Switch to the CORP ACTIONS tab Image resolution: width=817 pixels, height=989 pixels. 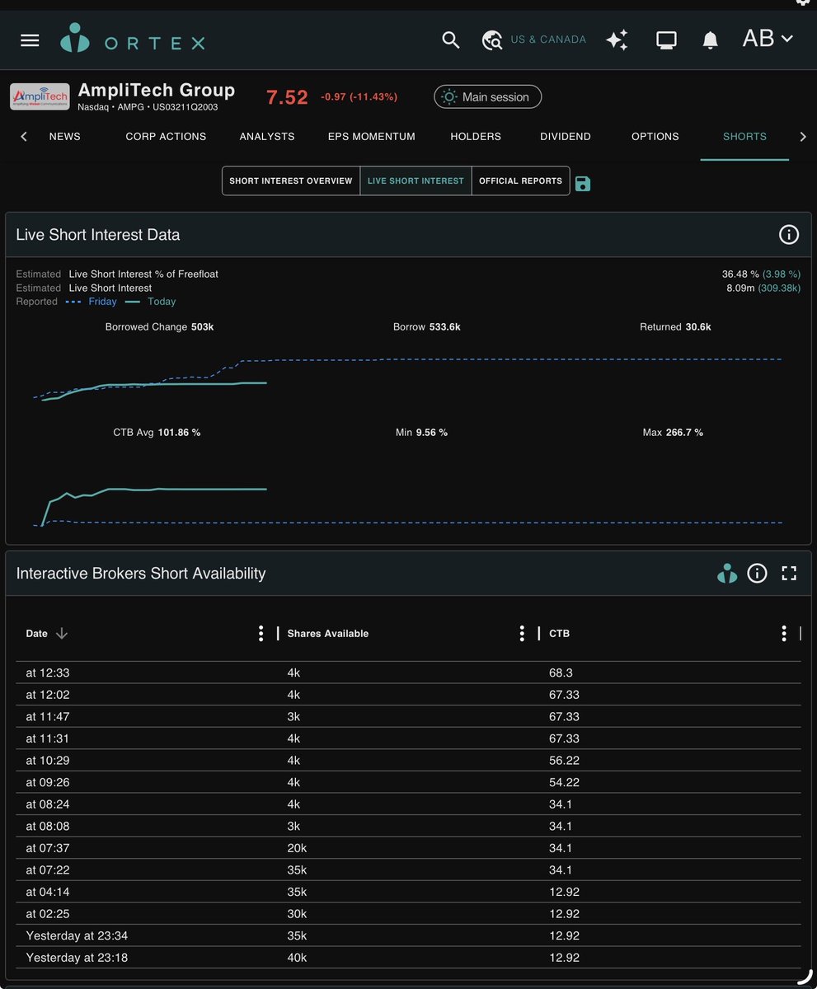pos(166,137)
